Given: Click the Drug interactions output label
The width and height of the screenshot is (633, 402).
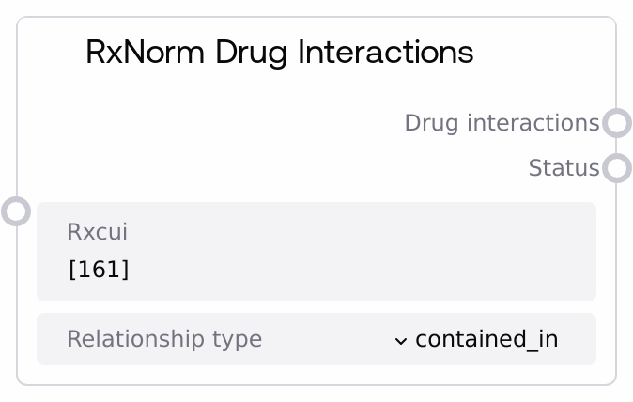Looking at the screenshot, I should pos(502,123).
